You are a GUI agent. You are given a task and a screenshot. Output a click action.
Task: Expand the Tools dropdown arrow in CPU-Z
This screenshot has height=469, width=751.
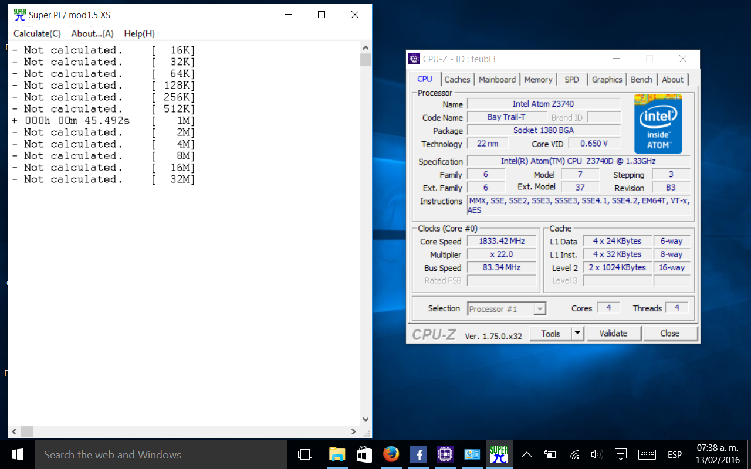coord(578,334)
